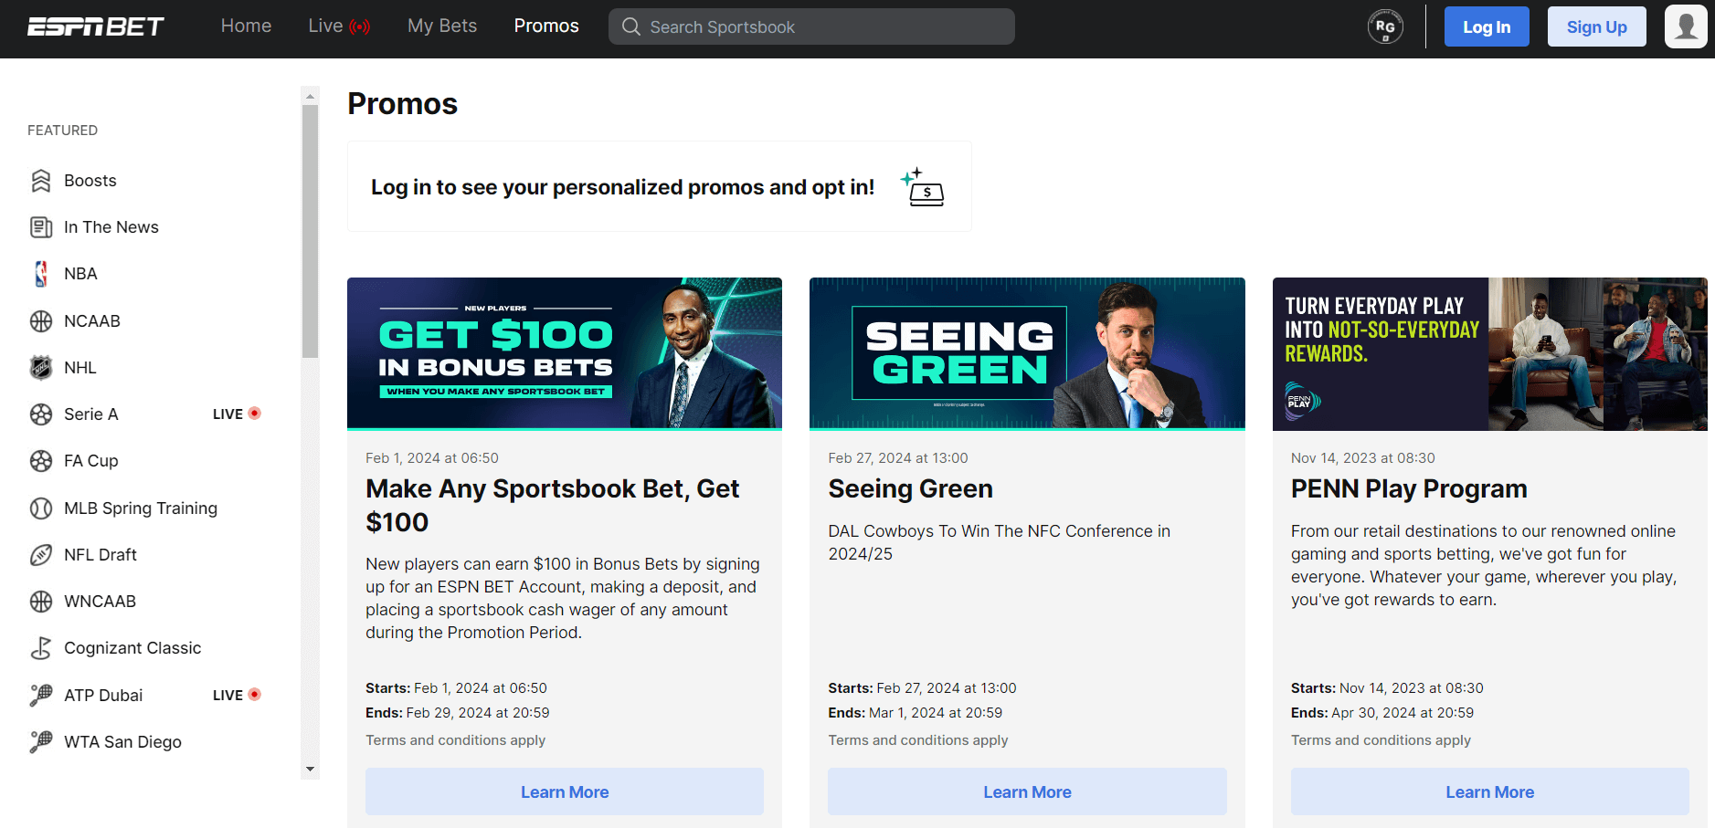Select the ATP Dubai tennis racket icon
Image resolution: width=1715 pixels, height=828 pixels.
pos(41,696)
